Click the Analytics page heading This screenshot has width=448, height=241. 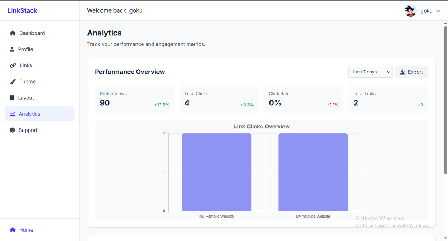click(104, 33)
